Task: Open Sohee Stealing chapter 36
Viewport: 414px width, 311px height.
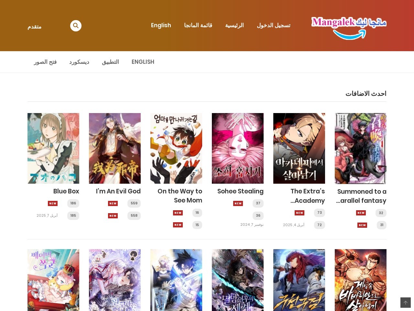Action: [x=258, y=216]
